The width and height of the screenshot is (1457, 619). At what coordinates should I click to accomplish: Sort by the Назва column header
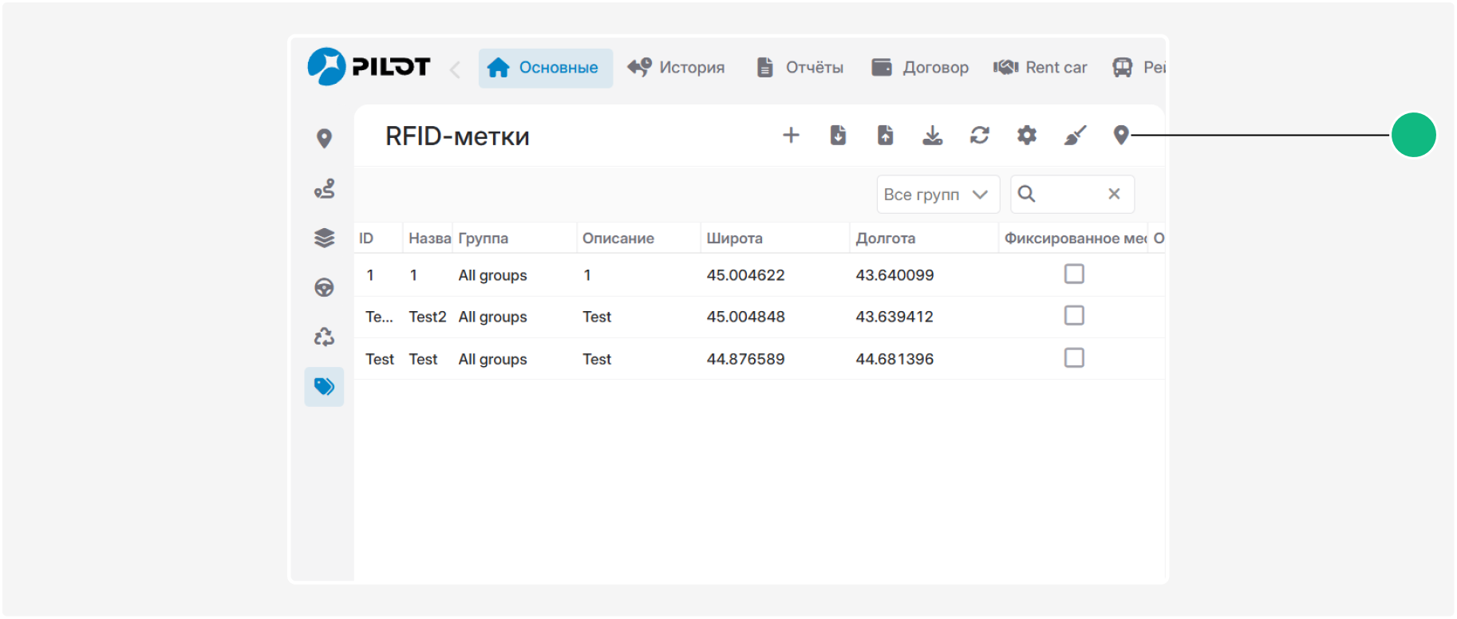coord(429,239)
